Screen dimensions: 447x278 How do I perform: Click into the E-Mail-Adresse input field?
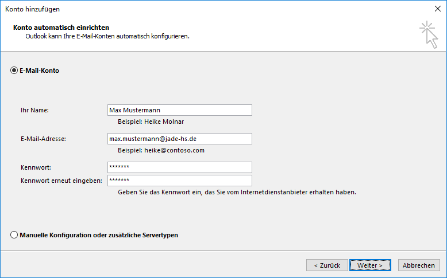click(x=180, y=139)
